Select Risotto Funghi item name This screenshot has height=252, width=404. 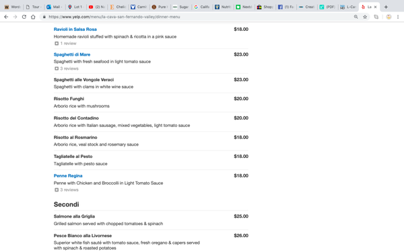(x=69, y=99)
